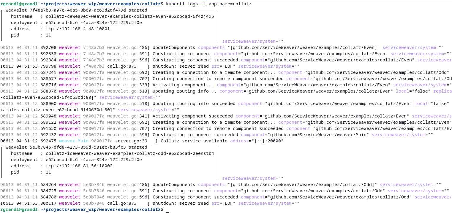452x213 pixels.
Task: Click "Updating routing info..." message
Action: tap(185, 91)
